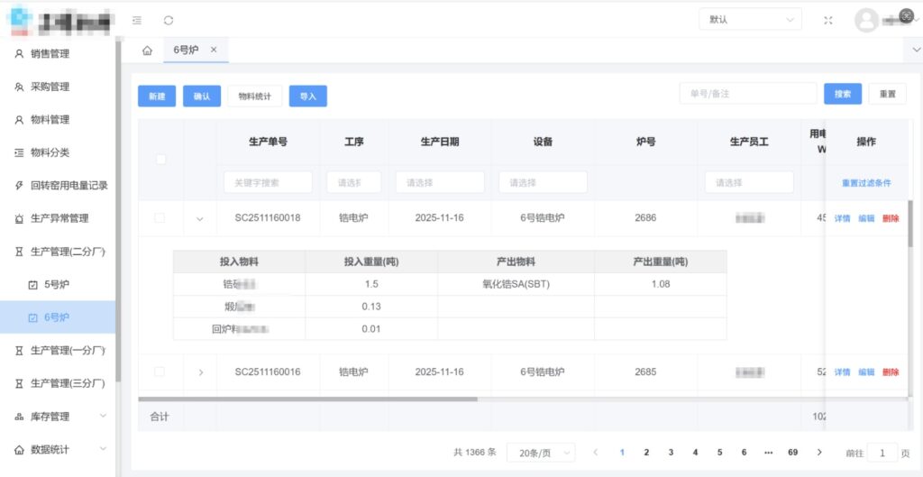
Task: Select all rows with header checkbox
Action: pyautogui.click(x=160, y=160)
